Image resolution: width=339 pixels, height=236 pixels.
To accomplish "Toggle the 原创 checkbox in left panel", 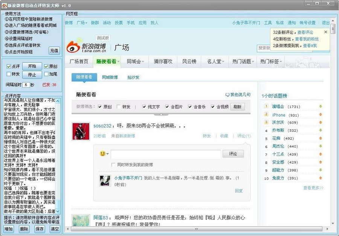I will [x=46, y=66].
